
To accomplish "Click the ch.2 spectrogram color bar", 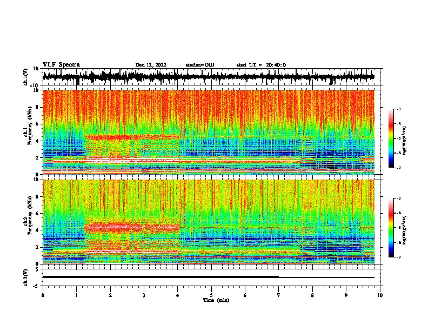I will pyautogui.click(x=391, y=228).
